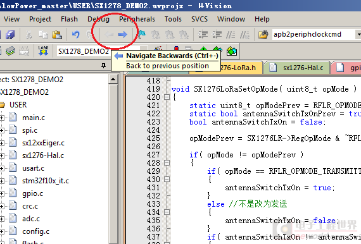Uncomment the selection icon
The image size is (361, 244).
pyautogui.click(x=244, y=35)
